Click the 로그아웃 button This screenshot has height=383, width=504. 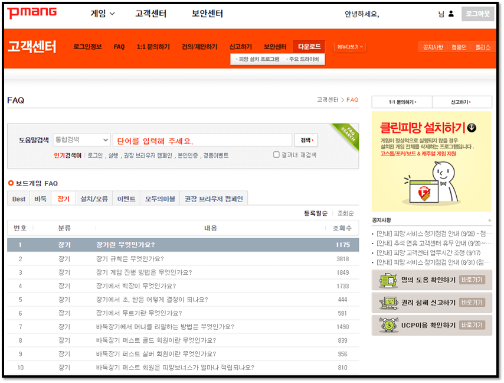[x=478, y=13]
